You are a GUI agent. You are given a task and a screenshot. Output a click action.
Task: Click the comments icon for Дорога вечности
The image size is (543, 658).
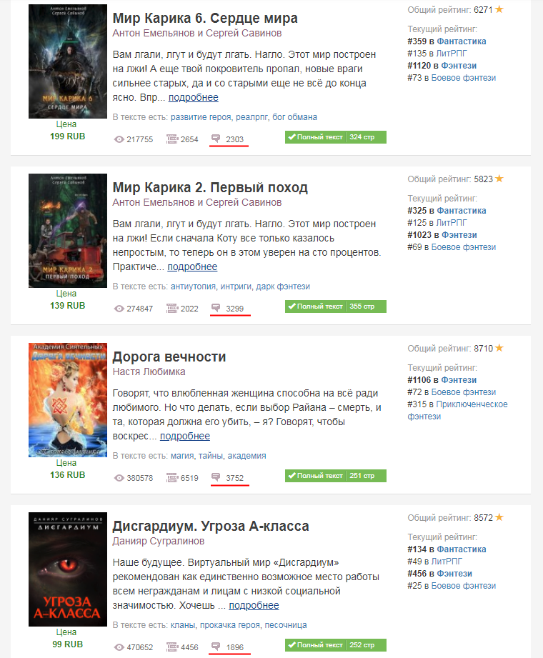click(216, 477)
